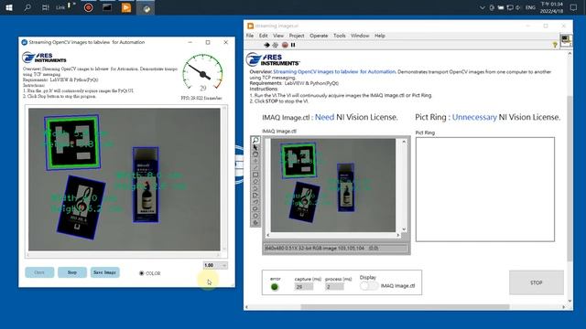Click the green error indicator LED
586x329 pixels.
point(275,287)
